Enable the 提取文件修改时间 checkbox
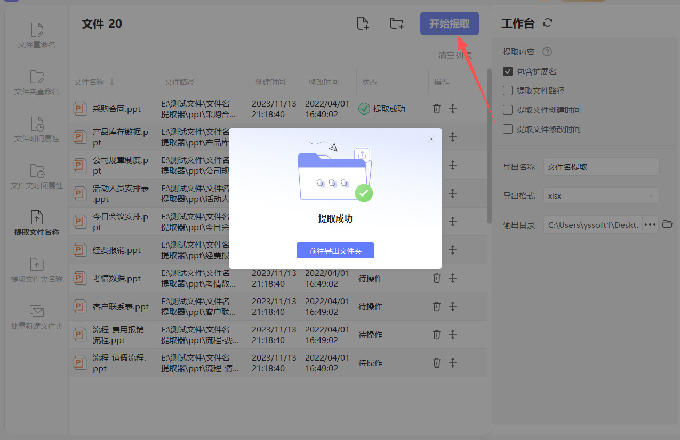Screen dimensions: 680x440 click(508, 129)
